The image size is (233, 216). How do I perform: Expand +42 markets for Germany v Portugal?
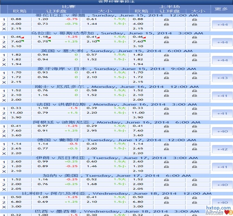[222, 149]
